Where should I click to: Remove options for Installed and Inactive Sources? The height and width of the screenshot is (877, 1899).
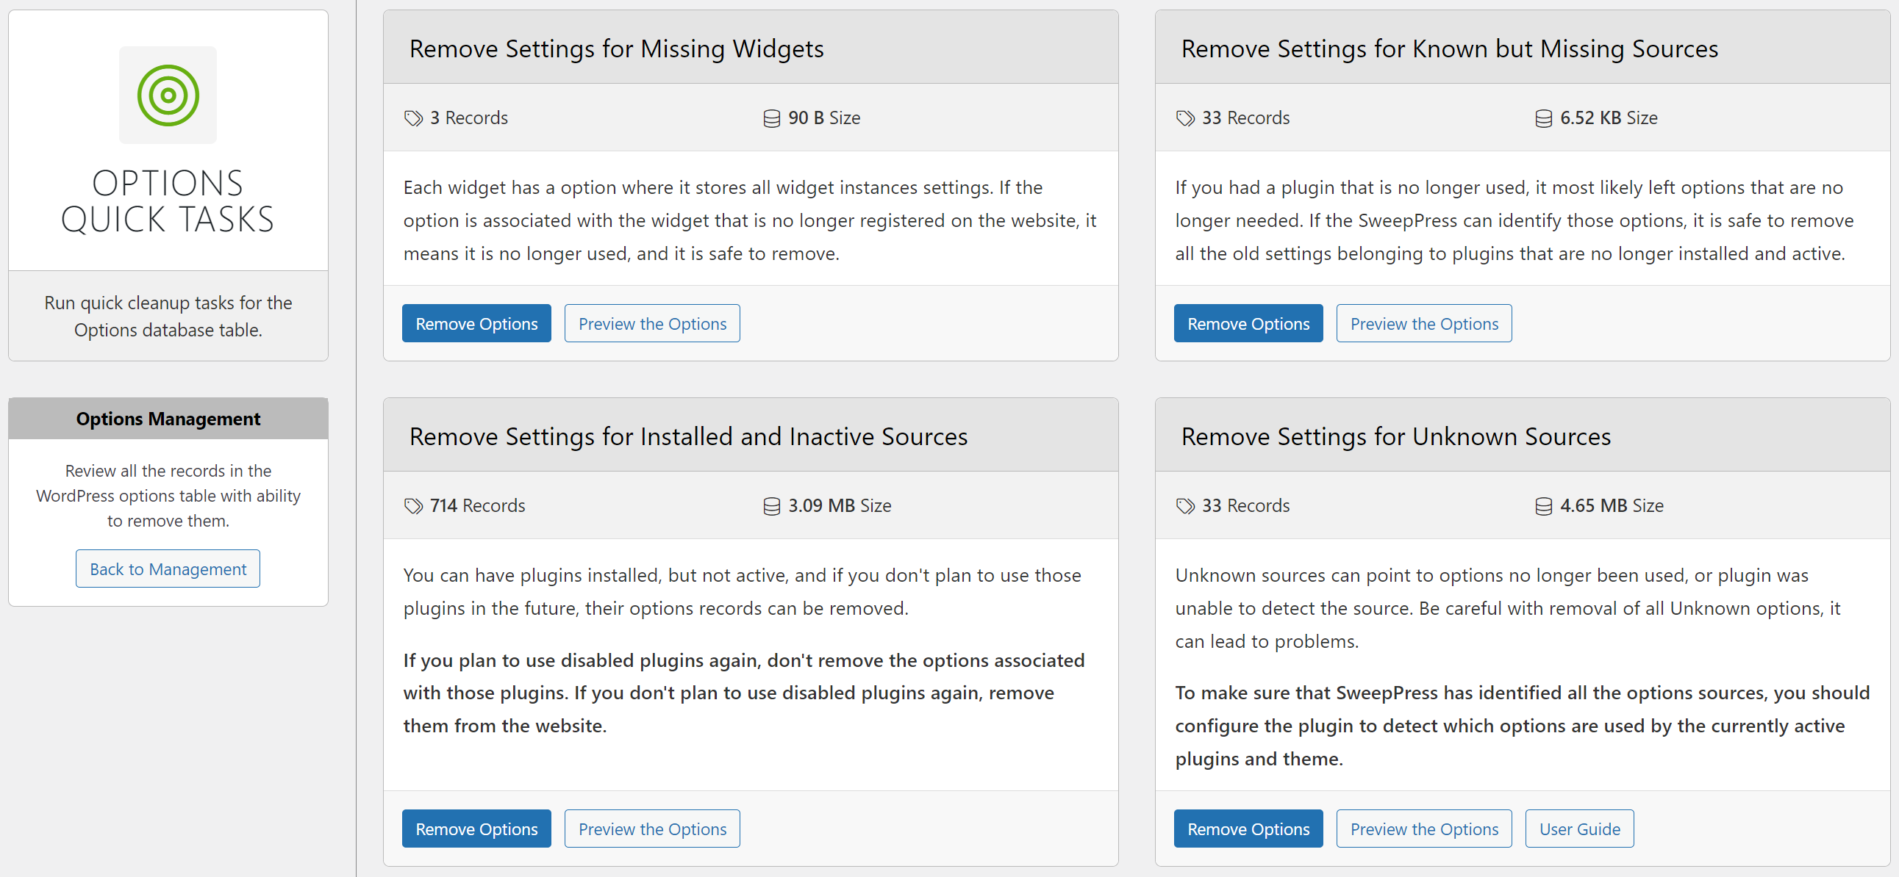(x=476, y=829)
